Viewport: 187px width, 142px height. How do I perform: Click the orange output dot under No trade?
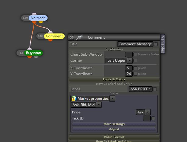coord(34,22)
